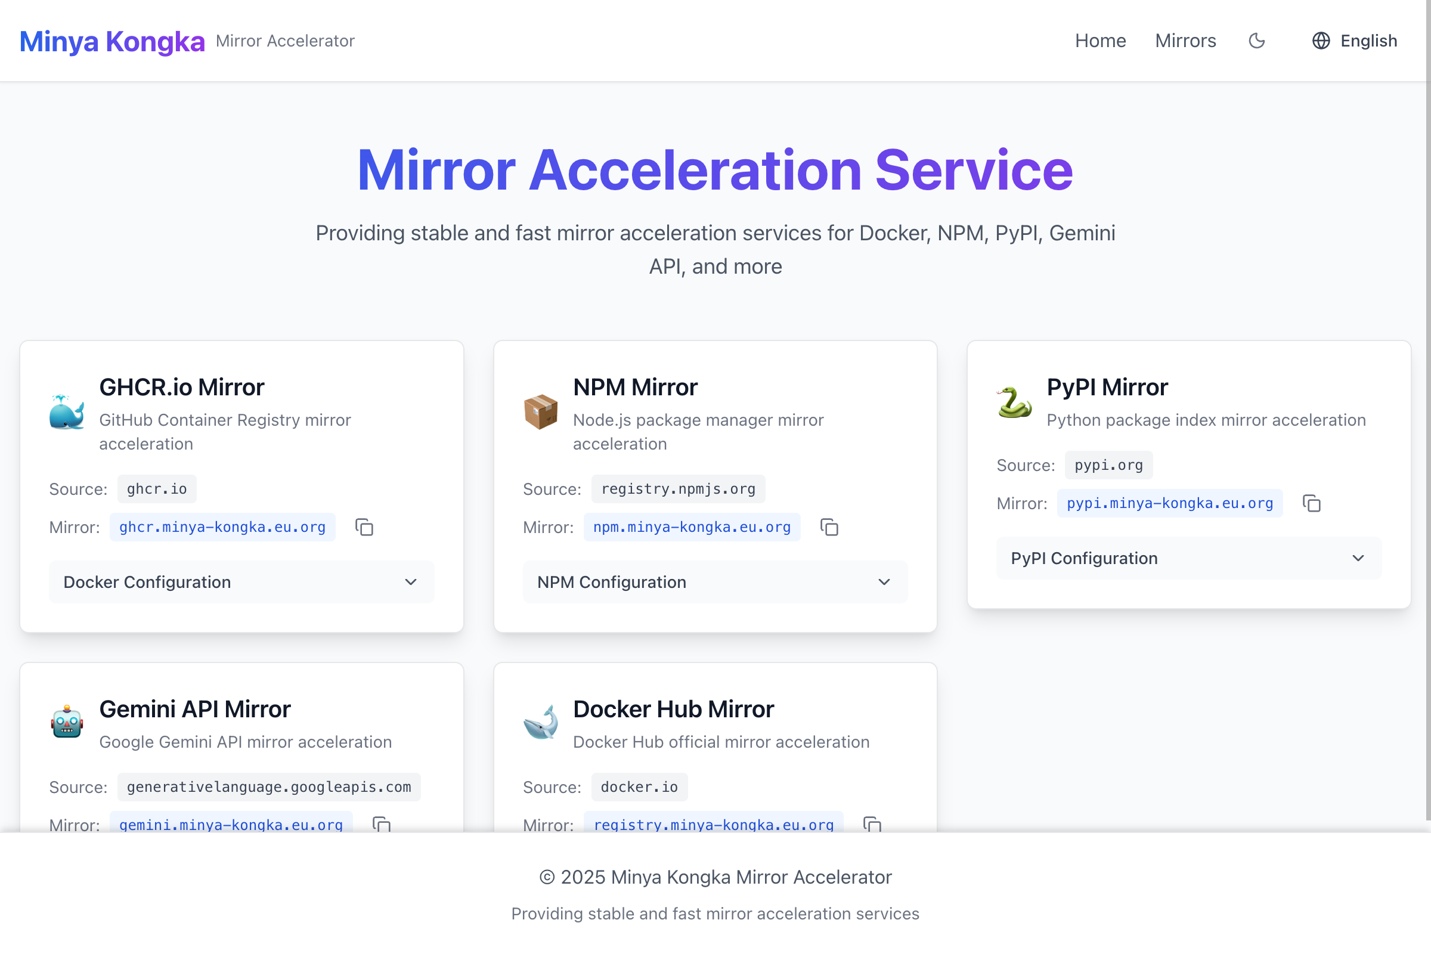Open the Home navigation item
1431x954 pixels.
click(1100, 41)
